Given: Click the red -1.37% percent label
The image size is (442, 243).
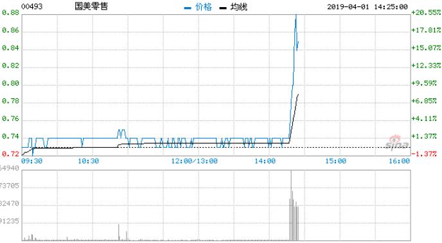Looking at the screenshot, I should click(x=424, y=154).
